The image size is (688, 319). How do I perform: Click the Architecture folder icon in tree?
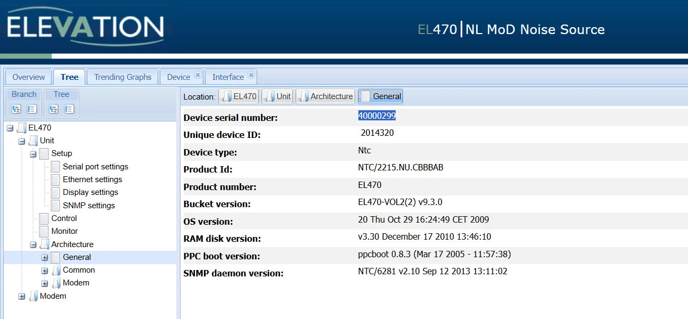(45, 244)
